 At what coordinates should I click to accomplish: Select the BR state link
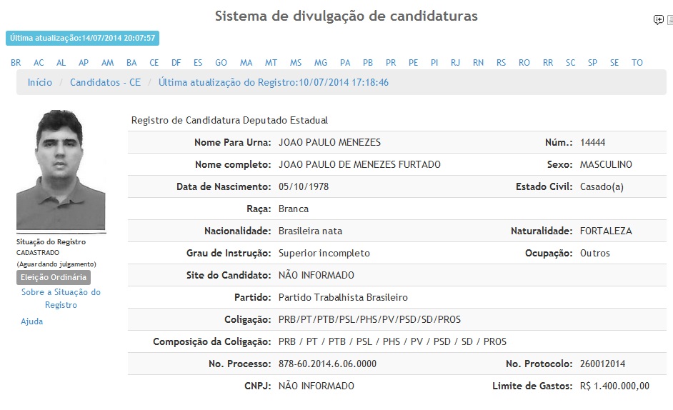[x=16, y=63]
